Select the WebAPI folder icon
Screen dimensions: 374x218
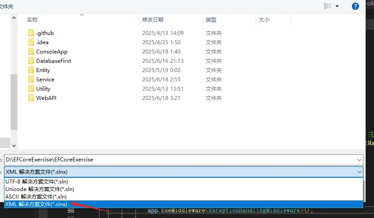click(x=31, y=98)
